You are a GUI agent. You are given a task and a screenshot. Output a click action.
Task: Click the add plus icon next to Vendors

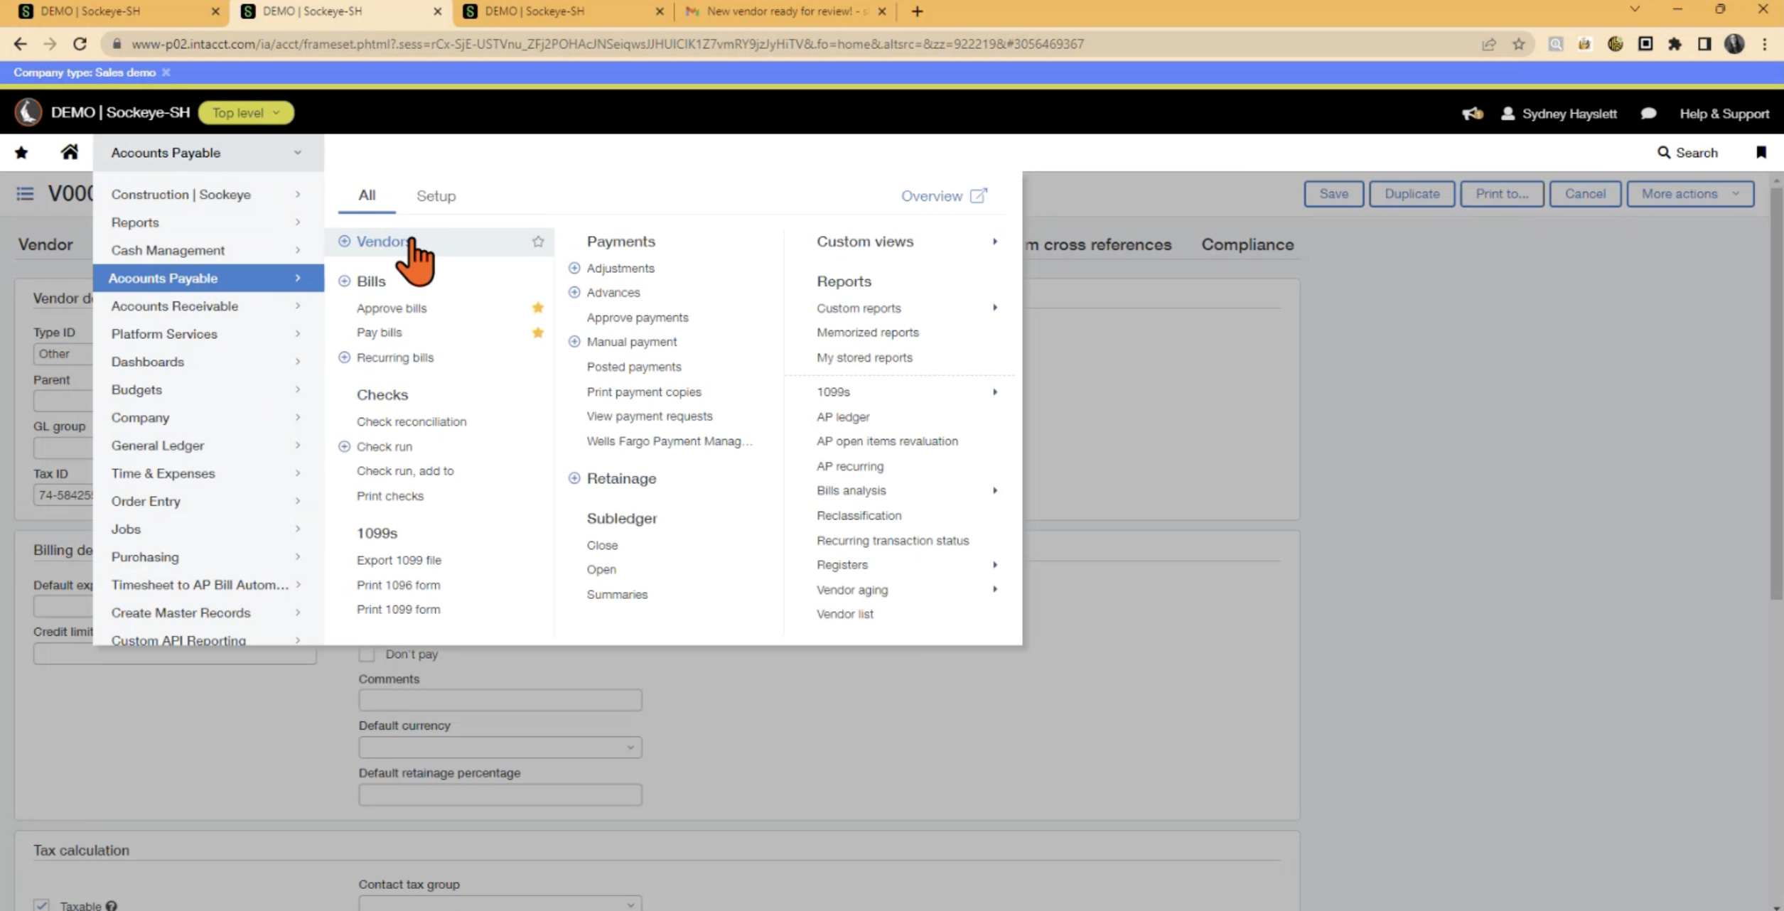[344, 242]
